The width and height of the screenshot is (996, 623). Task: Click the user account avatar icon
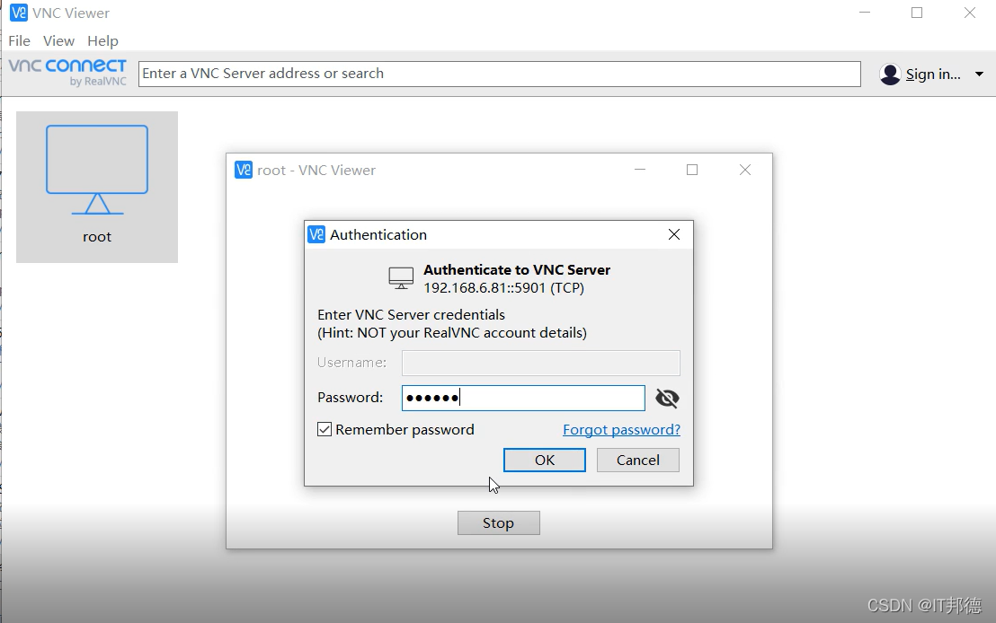891,75
